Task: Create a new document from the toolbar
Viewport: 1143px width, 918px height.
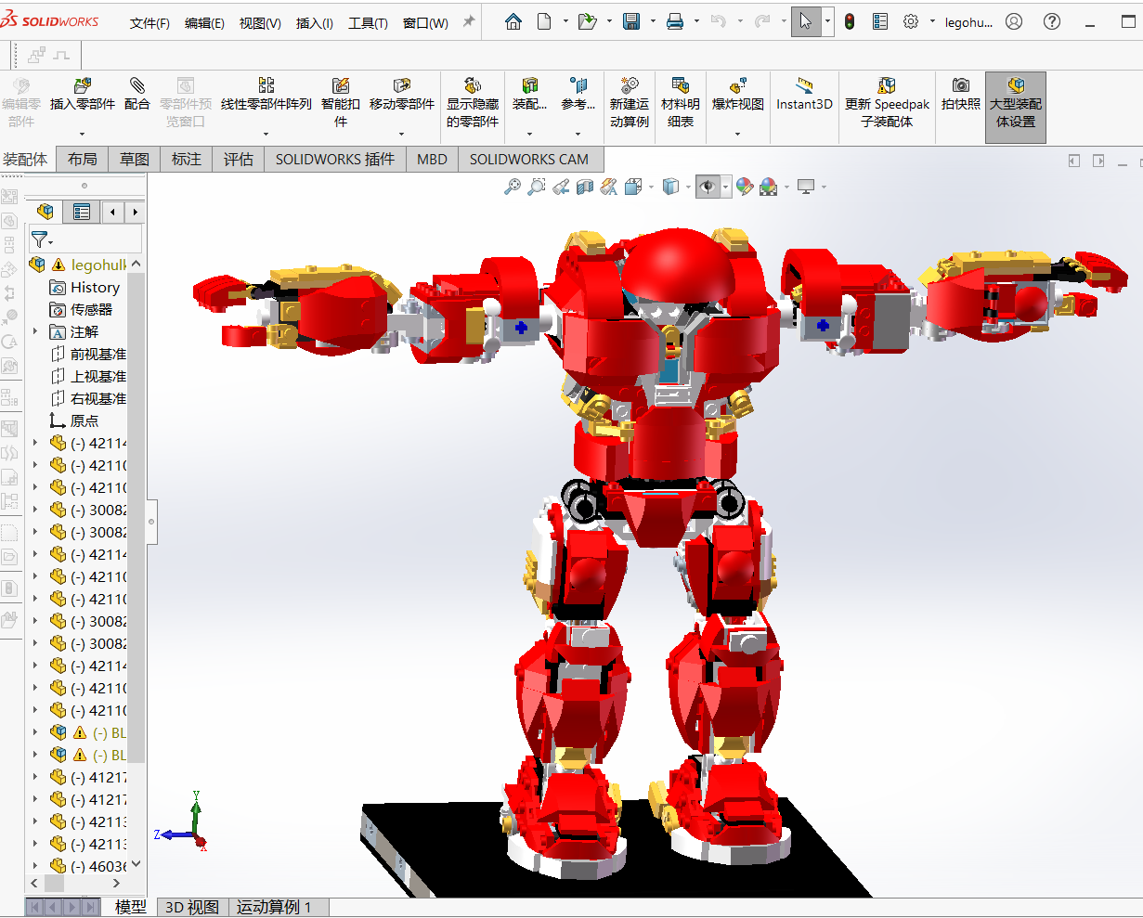Action: (x=544, y=21)
